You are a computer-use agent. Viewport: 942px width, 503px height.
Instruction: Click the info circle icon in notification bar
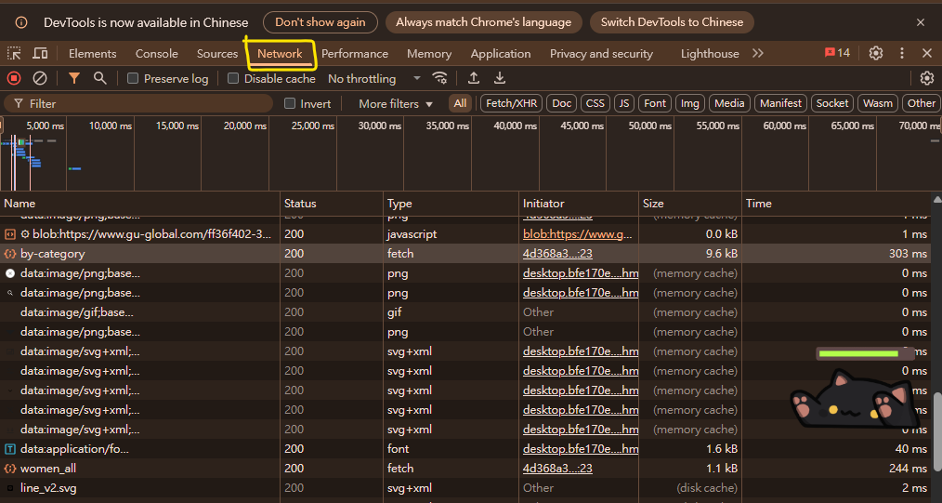tap(21, 23)
